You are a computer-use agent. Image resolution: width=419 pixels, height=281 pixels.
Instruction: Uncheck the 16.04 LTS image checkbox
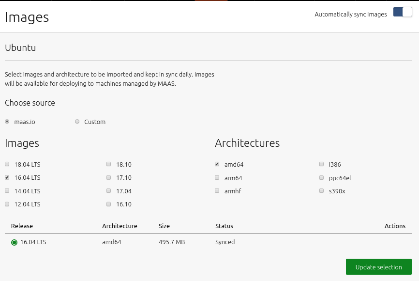click(7, 178)
